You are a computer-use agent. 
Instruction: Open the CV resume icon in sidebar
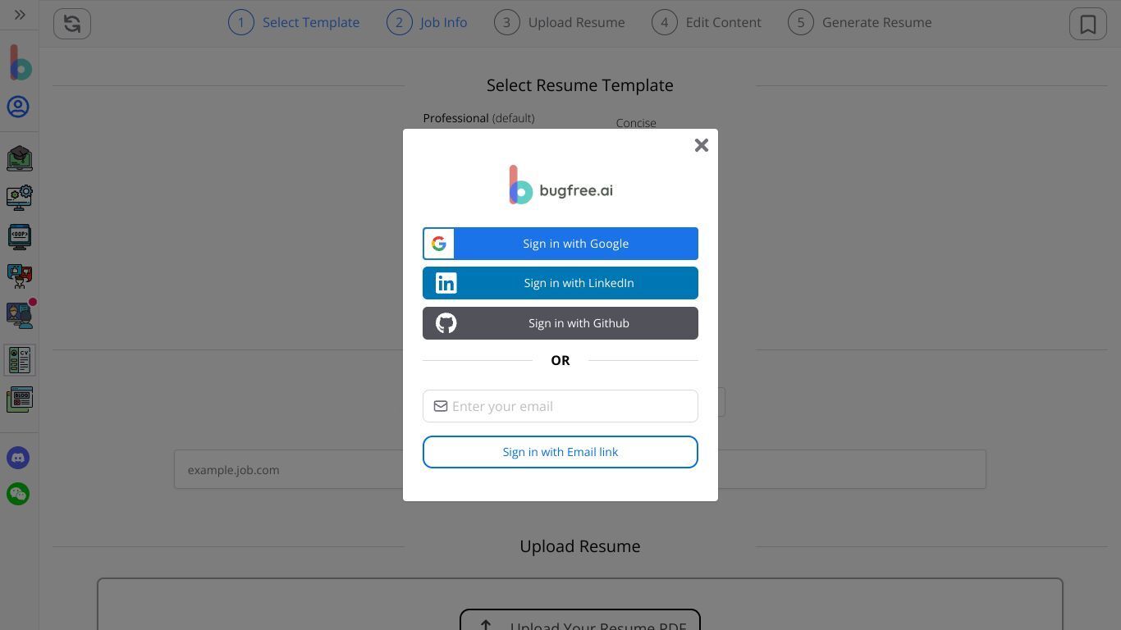[x=20, y=360]
